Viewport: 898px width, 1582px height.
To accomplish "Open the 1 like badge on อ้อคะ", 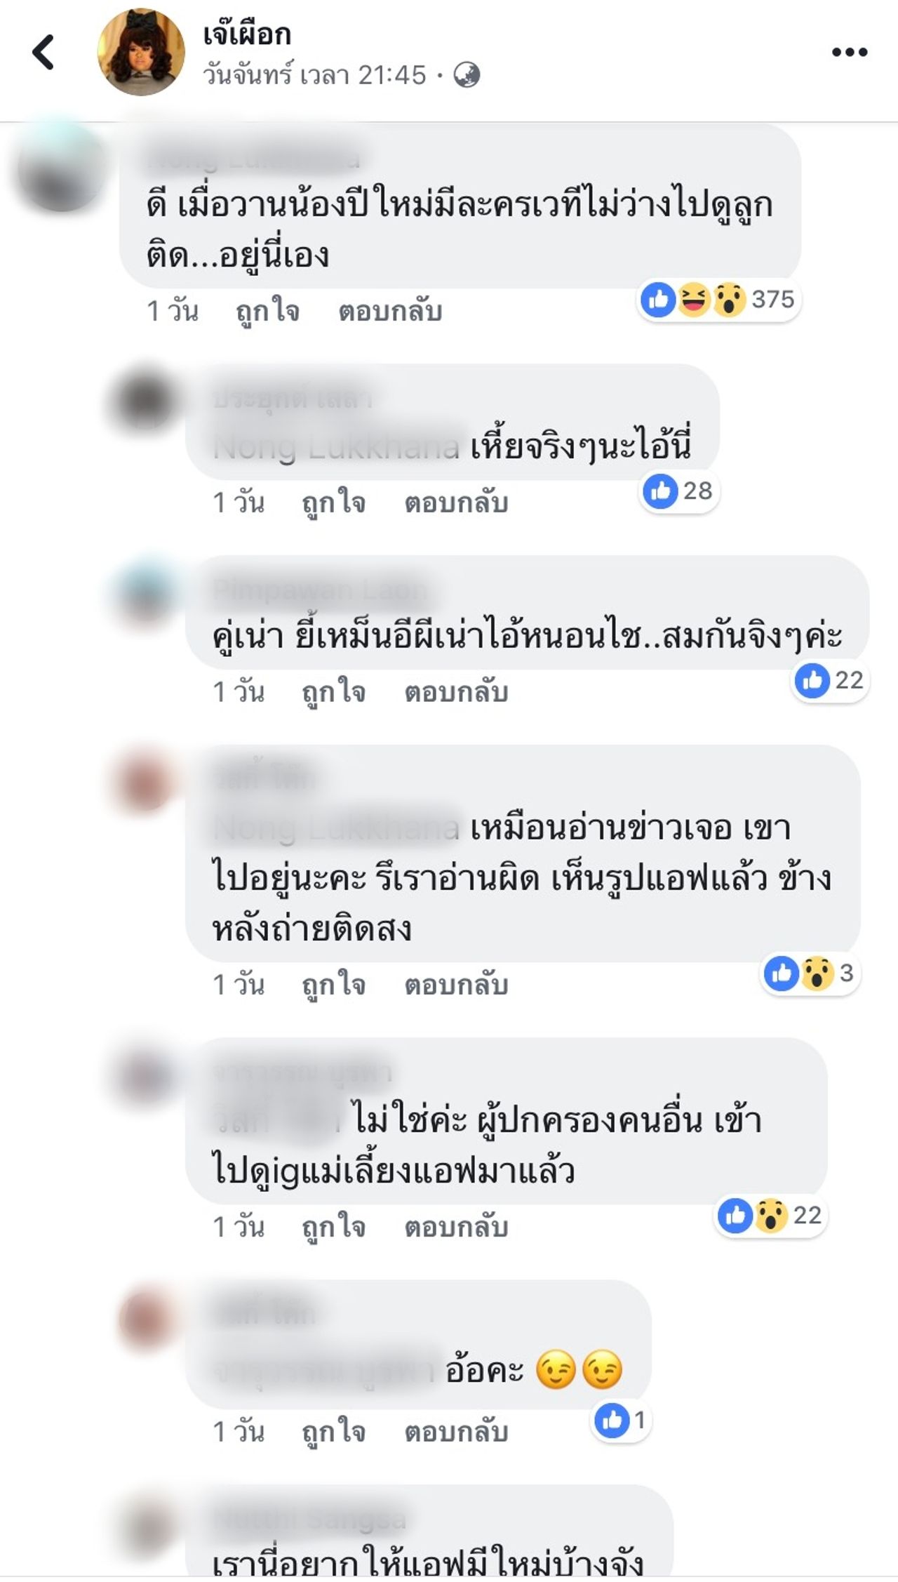I will (x=621, y=1421).
